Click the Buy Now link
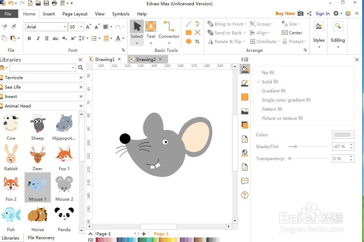This screenshot has width=364, height=242. pos(285,14)
